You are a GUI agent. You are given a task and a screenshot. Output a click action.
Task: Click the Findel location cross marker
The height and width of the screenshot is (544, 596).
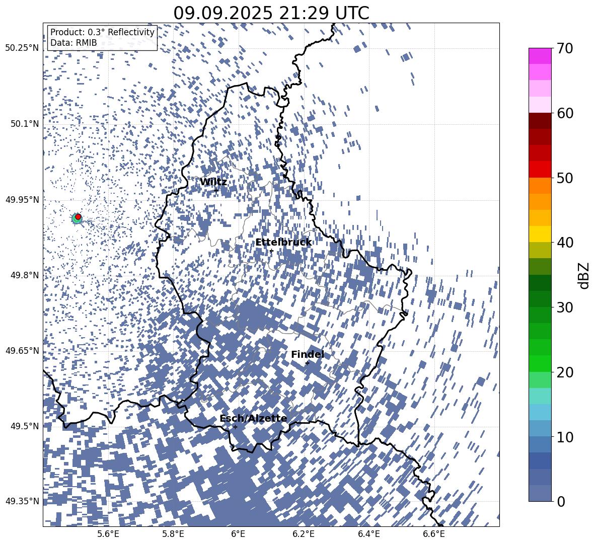click(x=307, y=363)
